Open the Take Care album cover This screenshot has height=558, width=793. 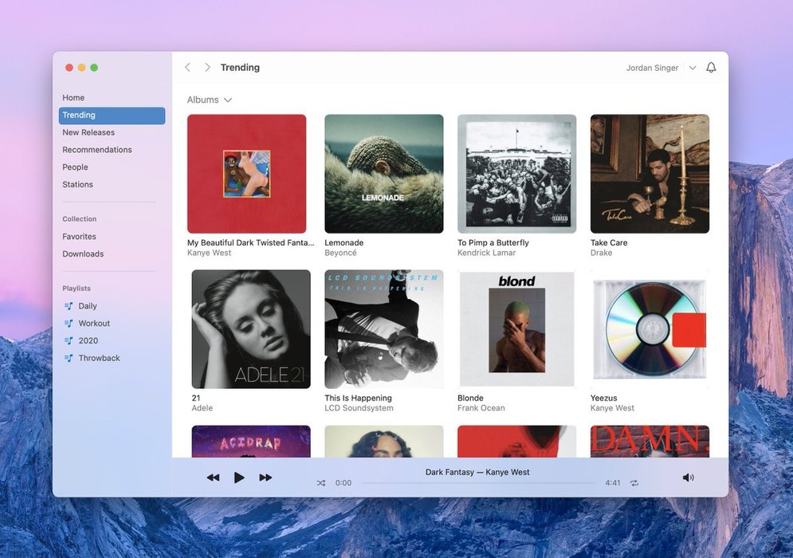point(650,174)
